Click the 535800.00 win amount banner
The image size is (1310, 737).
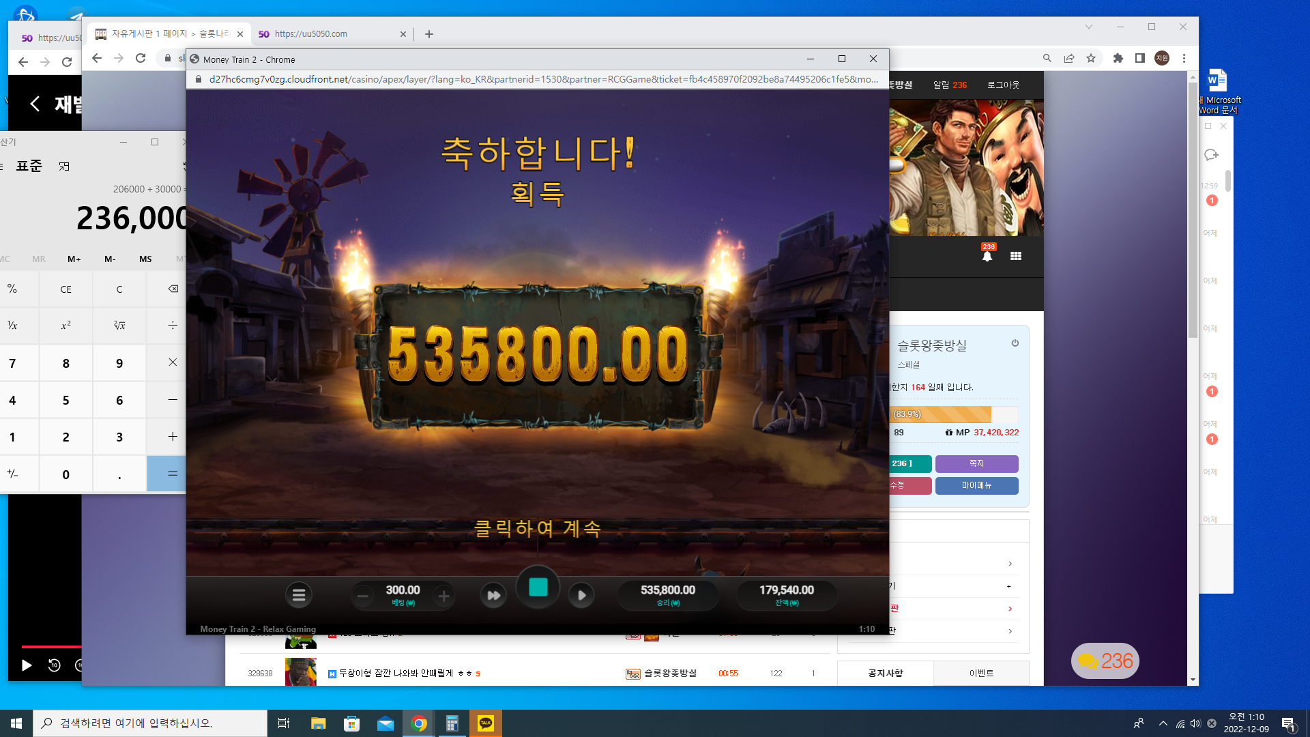pos(538,353)
